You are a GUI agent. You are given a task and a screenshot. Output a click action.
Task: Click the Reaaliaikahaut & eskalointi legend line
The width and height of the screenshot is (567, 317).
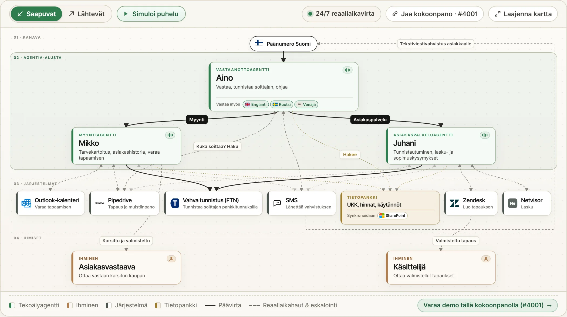click(254, 306)
